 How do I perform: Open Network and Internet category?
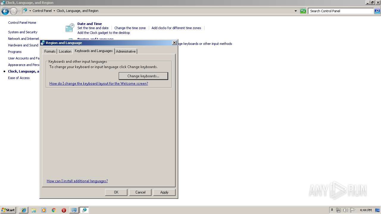click(24, 39)
